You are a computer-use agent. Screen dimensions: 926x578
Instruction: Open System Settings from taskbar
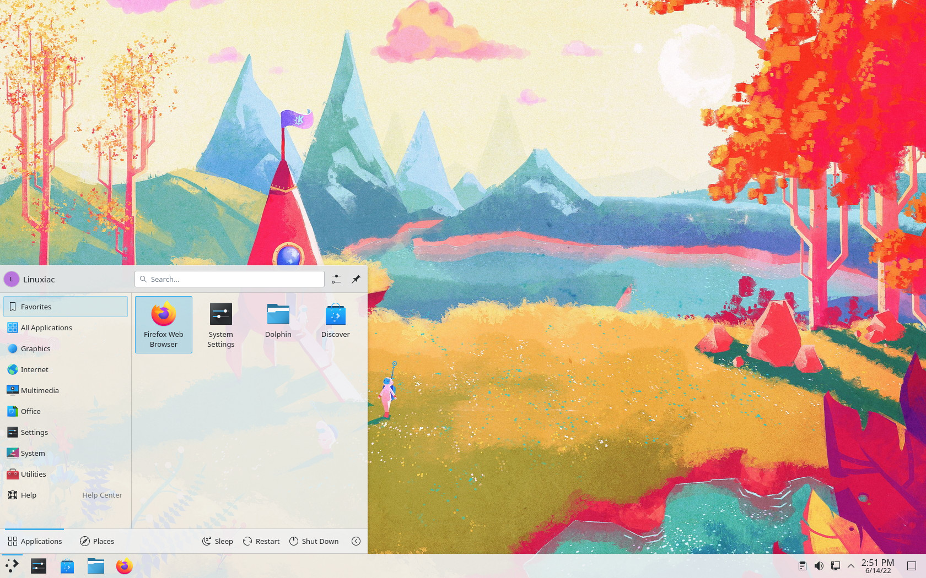coord(39,566)
